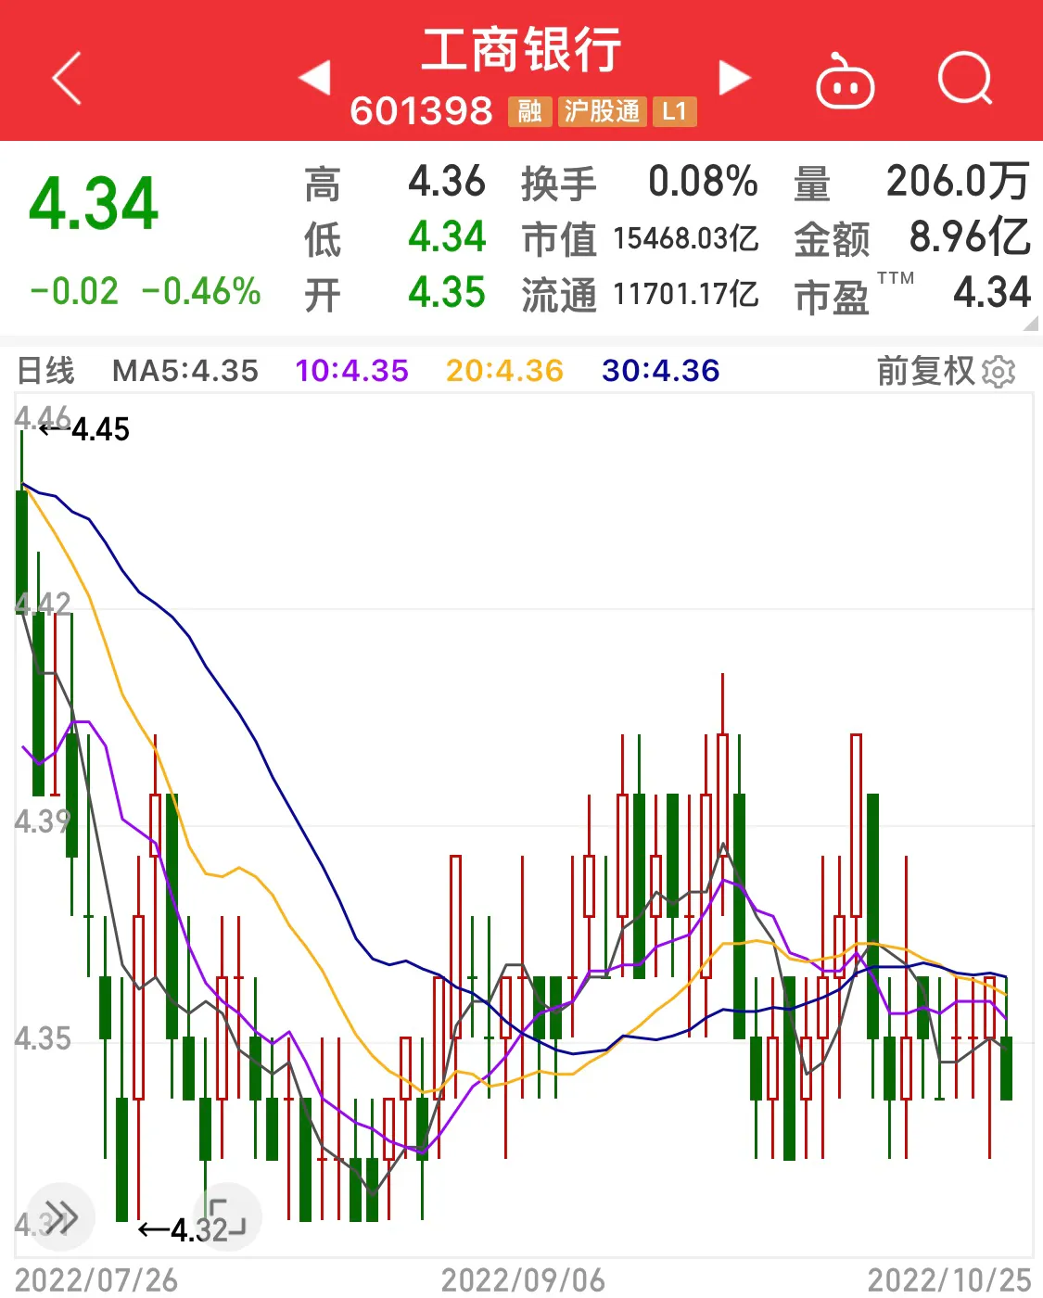Tap the 市盈 TTM label
Screen dimensions: 1043x1298
tap(854, 294)
